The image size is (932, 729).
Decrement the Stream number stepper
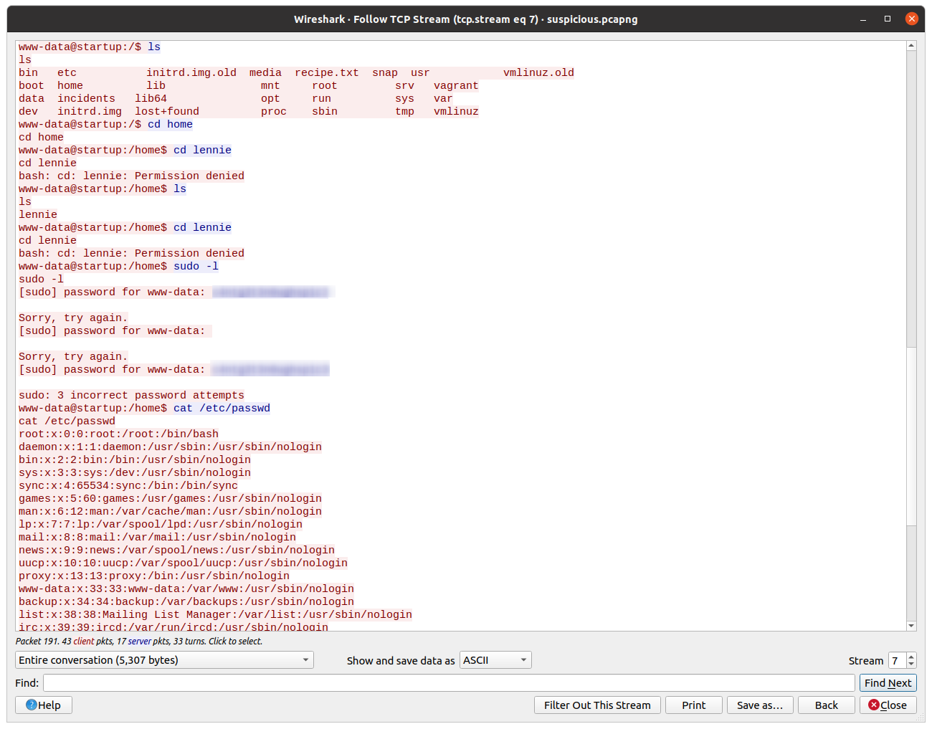pyautogui.click(x=911, y=664)
